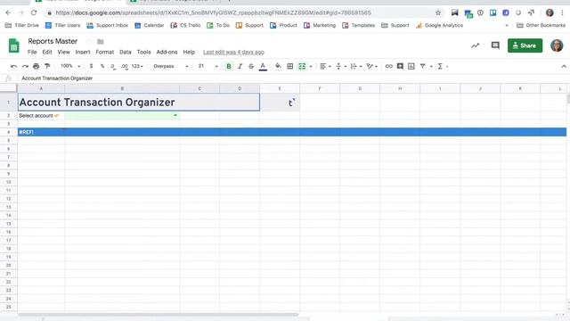Open more number formats 123 dropdown

(x=137, y=66)
